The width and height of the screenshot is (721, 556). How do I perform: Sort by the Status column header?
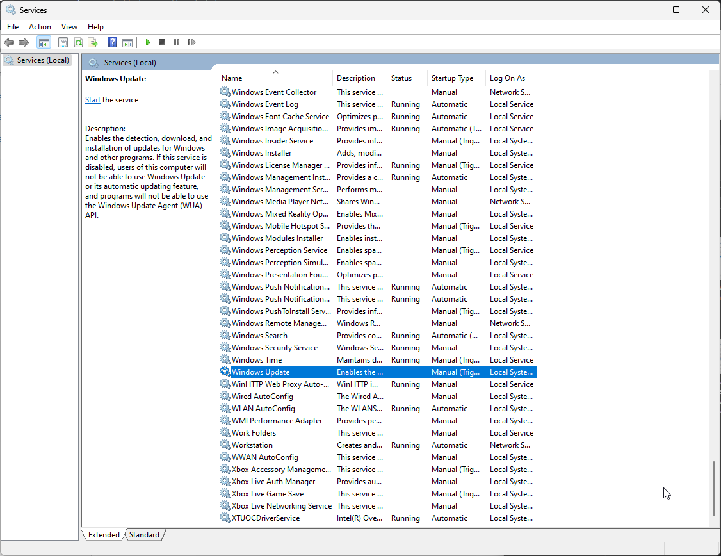(x=407, y=78)
